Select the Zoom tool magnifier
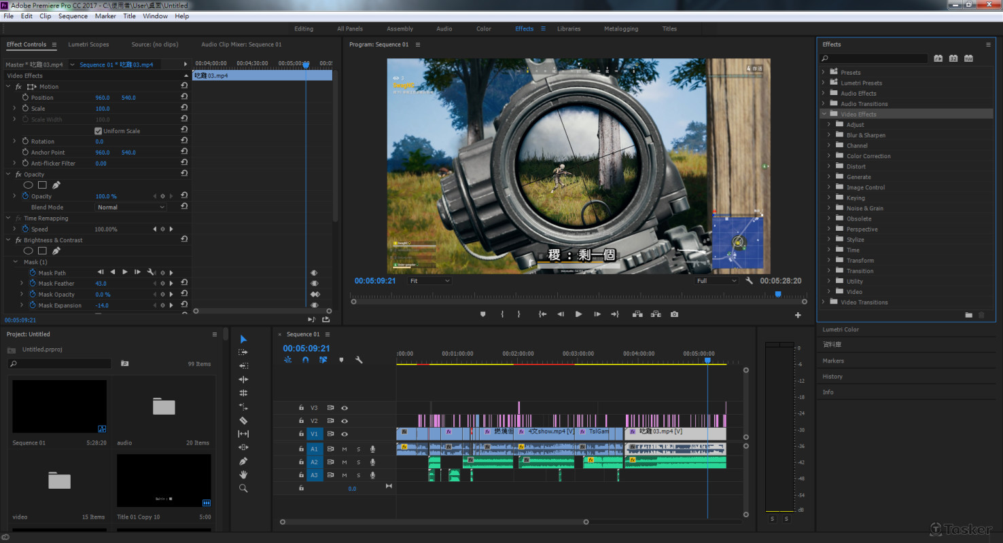This screenshot has width=1003, height=543. (x=243, y=488)
